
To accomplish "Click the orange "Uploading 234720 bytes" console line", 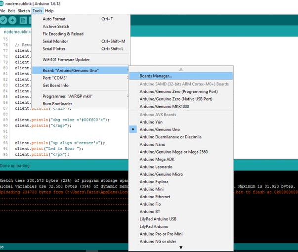I will click(x=64, y=192).
